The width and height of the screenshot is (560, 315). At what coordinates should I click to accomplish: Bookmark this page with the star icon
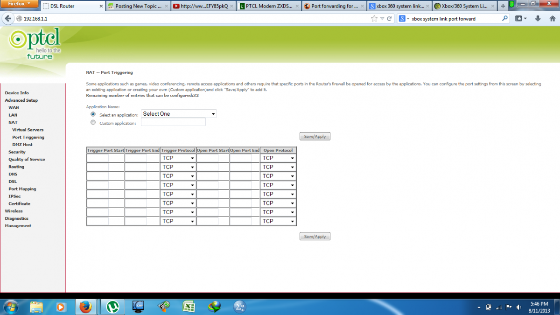[374, 19]
